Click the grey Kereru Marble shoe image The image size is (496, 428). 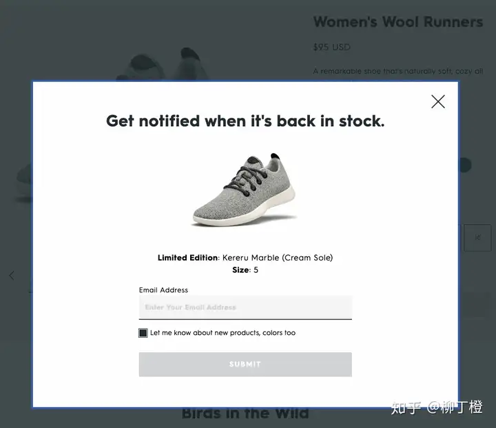[x=244, y=190]
